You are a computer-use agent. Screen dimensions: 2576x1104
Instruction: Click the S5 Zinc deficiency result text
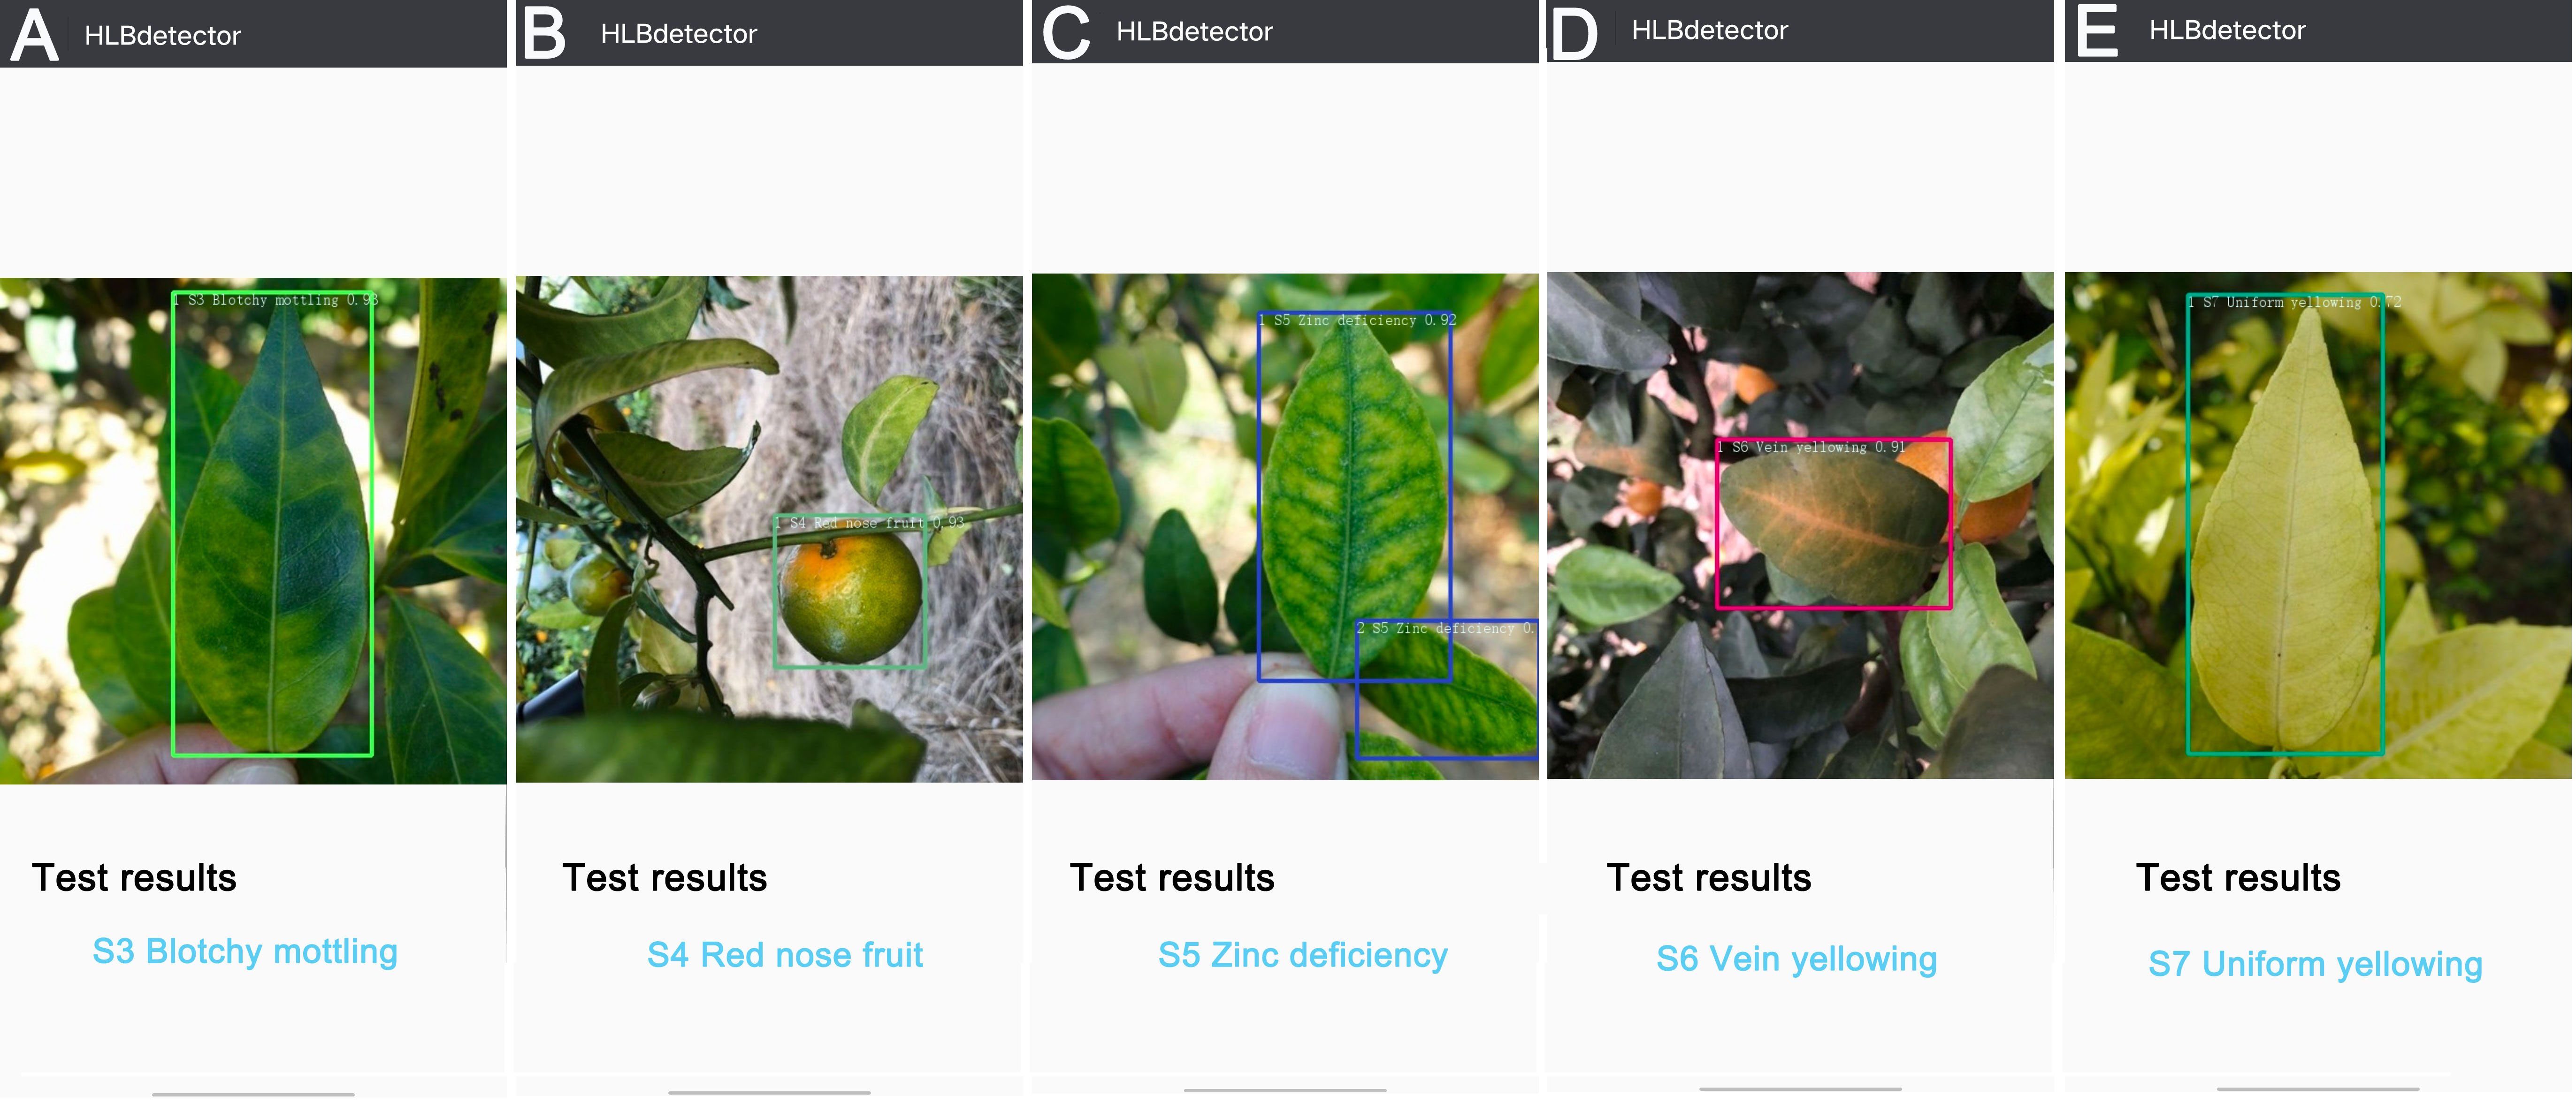[1303, 955]
